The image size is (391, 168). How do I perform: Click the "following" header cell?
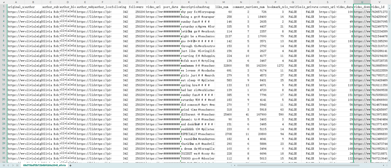pos(120,7)
